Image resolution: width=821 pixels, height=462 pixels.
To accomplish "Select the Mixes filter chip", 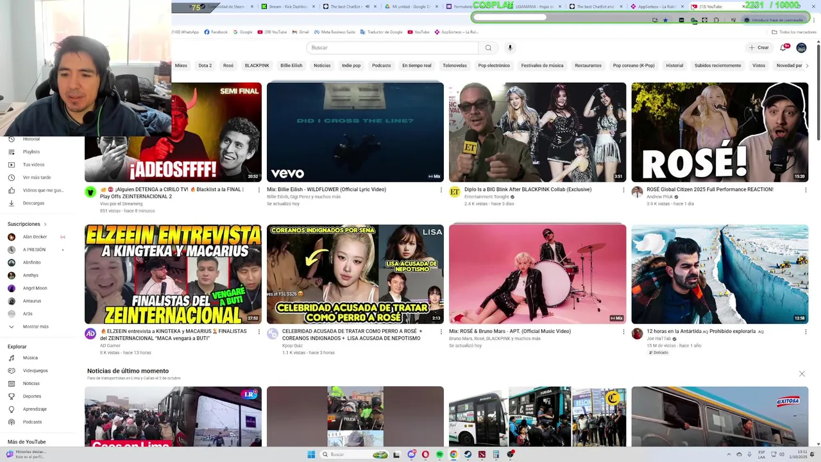I will point(182,65).
